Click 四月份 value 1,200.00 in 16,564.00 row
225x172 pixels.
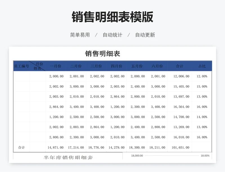tap(117, 107)
